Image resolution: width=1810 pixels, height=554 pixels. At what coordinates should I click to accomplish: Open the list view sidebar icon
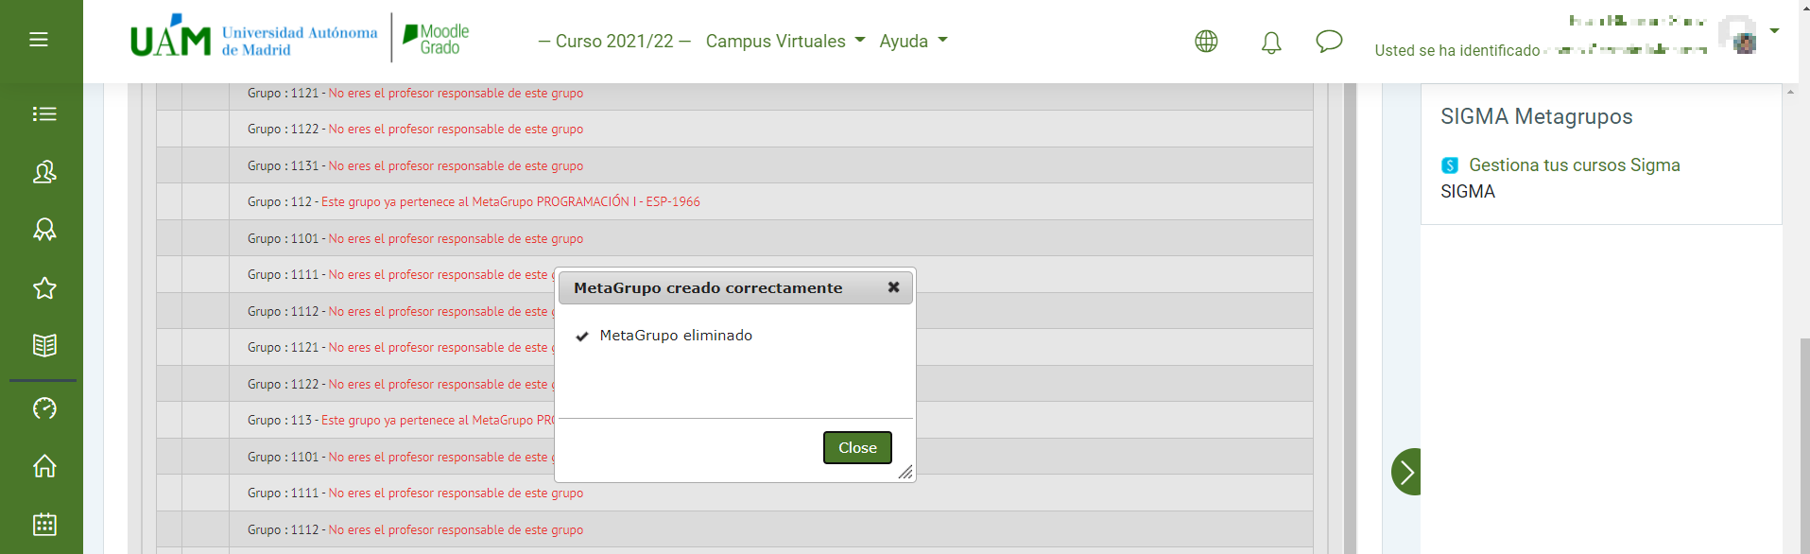44,114
